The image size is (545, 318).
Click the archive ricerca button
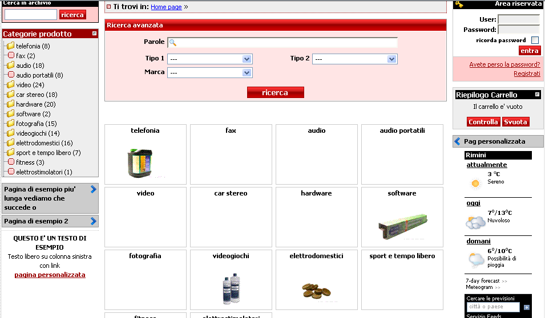[72, 15]
